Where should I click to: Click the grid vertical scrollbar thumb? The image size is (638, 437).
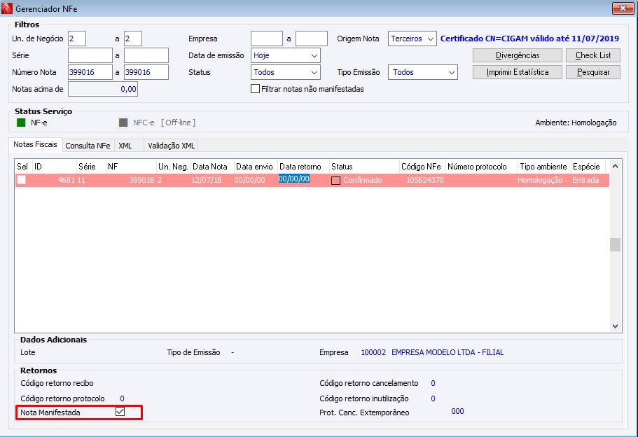click(x=615, y=244)
